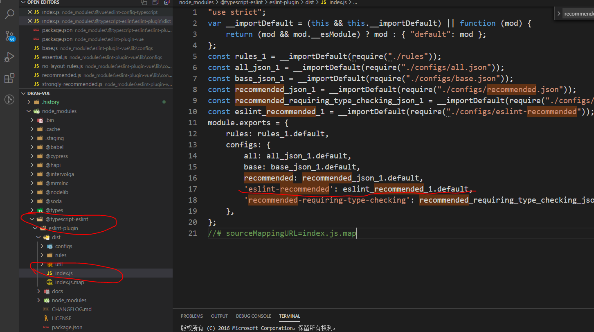This screenshot has height=332, width=594.
Task: Open the Extensions view
Action: pos(9,78)
